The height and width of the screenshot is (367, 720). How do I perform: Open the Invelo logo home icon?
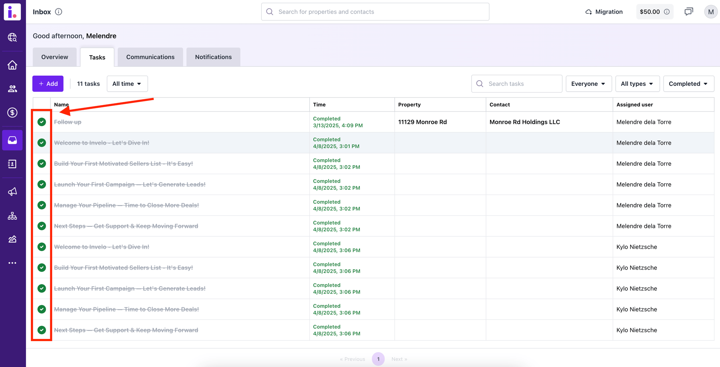pos(12,12)
